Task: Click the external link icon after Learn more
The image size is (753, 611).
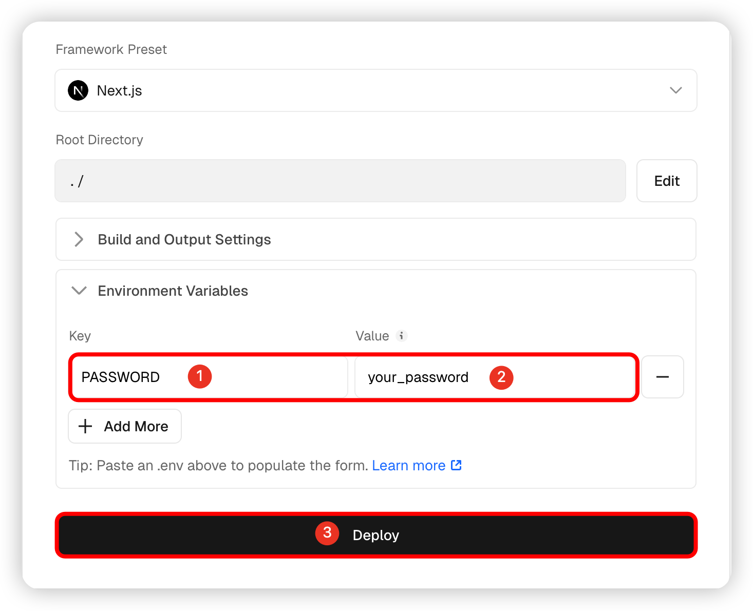Action: (456, 465)
